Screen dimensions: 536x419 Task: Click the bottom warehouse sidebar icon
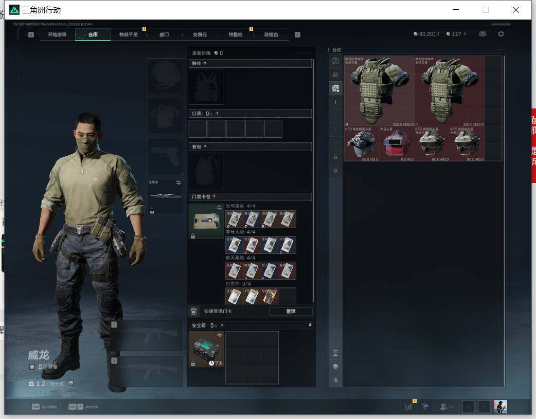click(x=335, y=380)
